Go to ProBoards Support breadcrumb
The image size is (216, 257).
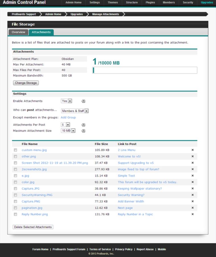(24, 14)
